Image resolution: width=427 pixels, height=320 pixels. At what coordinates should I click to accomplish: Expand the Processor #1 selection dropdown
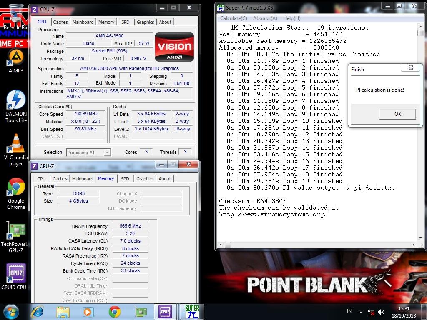click(x=107, y=152)
